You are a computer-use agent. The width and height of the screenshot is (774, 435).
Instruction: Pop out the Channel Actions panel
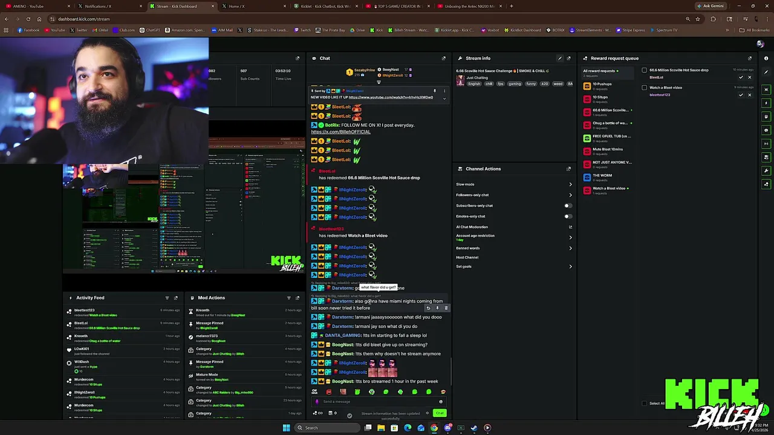[x=568, y=169]
